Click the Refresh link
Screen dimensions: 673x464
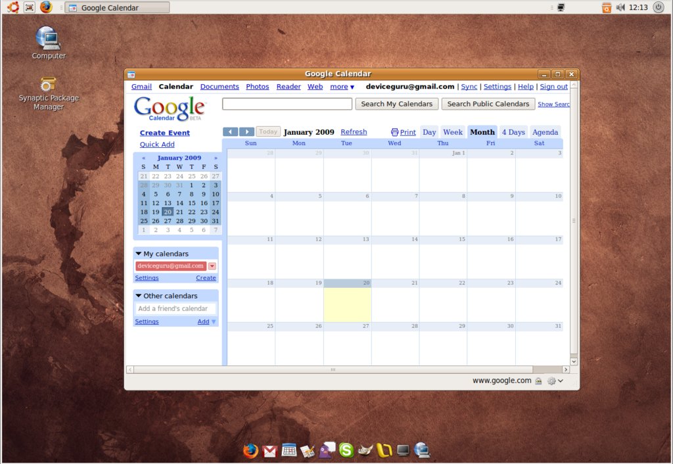click(354, 132)
